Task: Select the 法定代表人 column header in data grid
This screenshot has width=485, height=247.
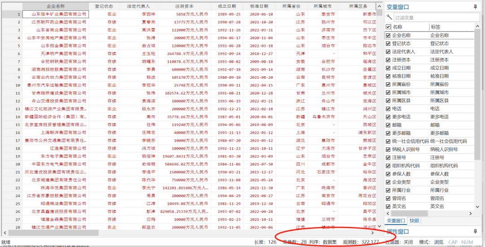Action: [138, 6]
